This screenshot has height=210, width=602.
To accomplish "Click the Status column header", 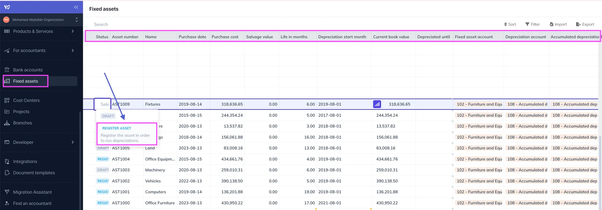I will pos(102,37).
